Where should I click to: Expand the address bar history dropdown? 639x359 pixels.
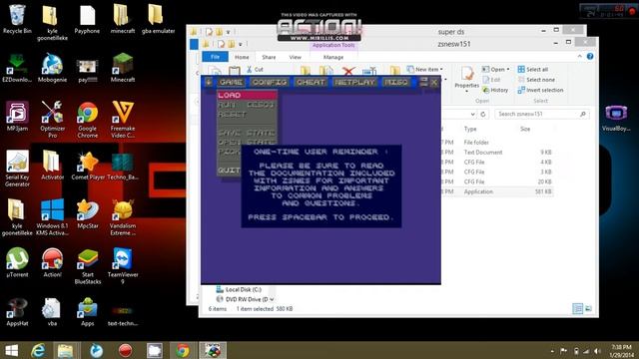click(x=472, y=114)
